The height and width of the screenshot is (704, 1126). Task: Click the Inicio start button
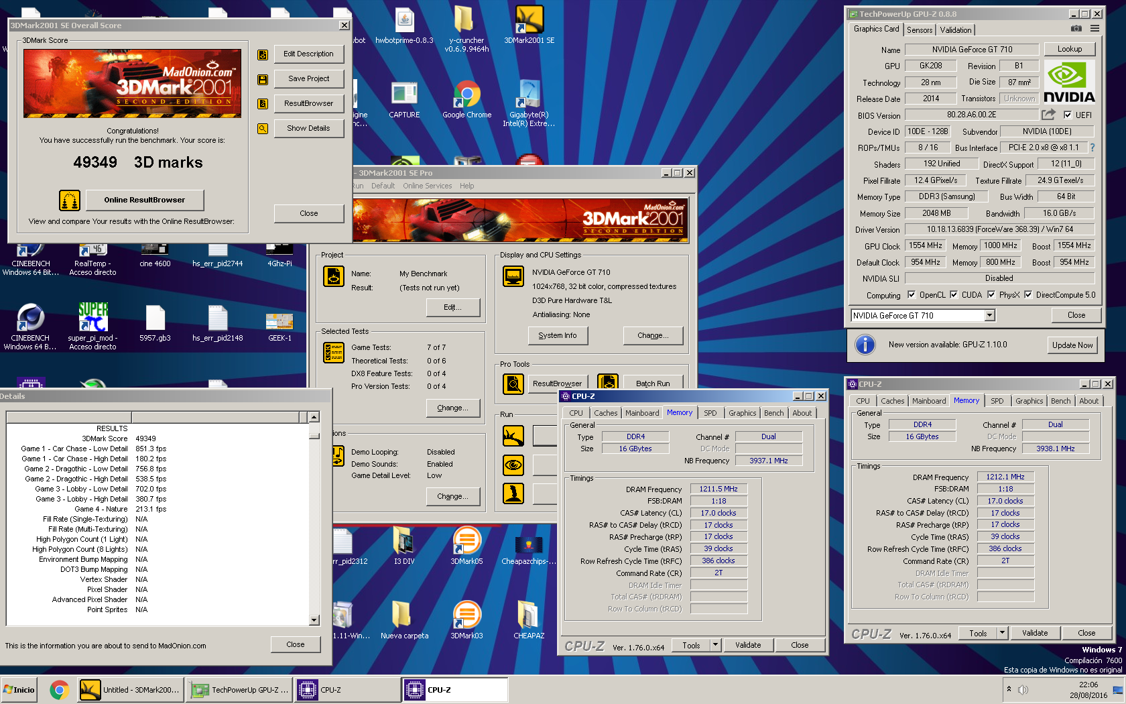pos(19,689)
